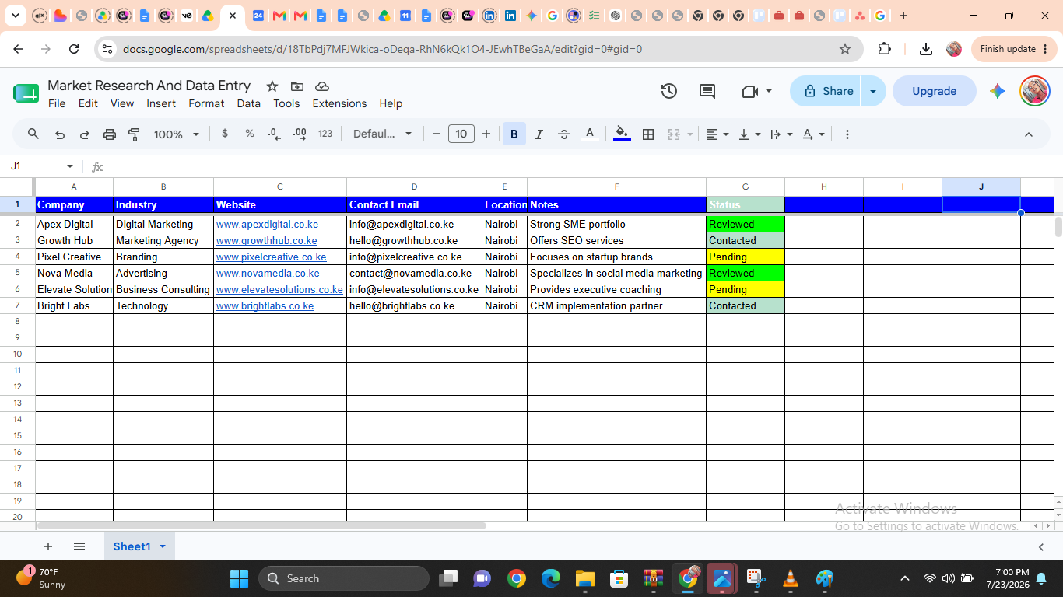Increase font size with plus button

point(486,134)
